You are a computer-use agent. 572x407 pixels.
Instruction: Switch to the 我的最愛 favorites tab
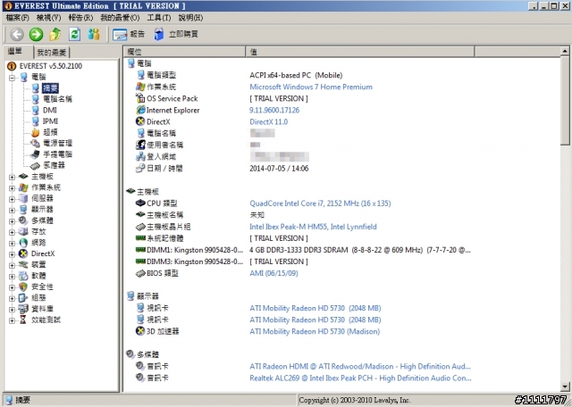[x=52, y=53]
